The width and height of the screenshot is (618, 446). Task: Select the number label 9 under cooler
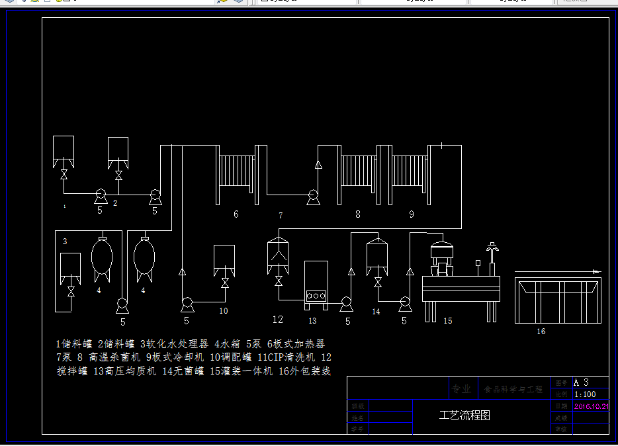click(412, 214)
